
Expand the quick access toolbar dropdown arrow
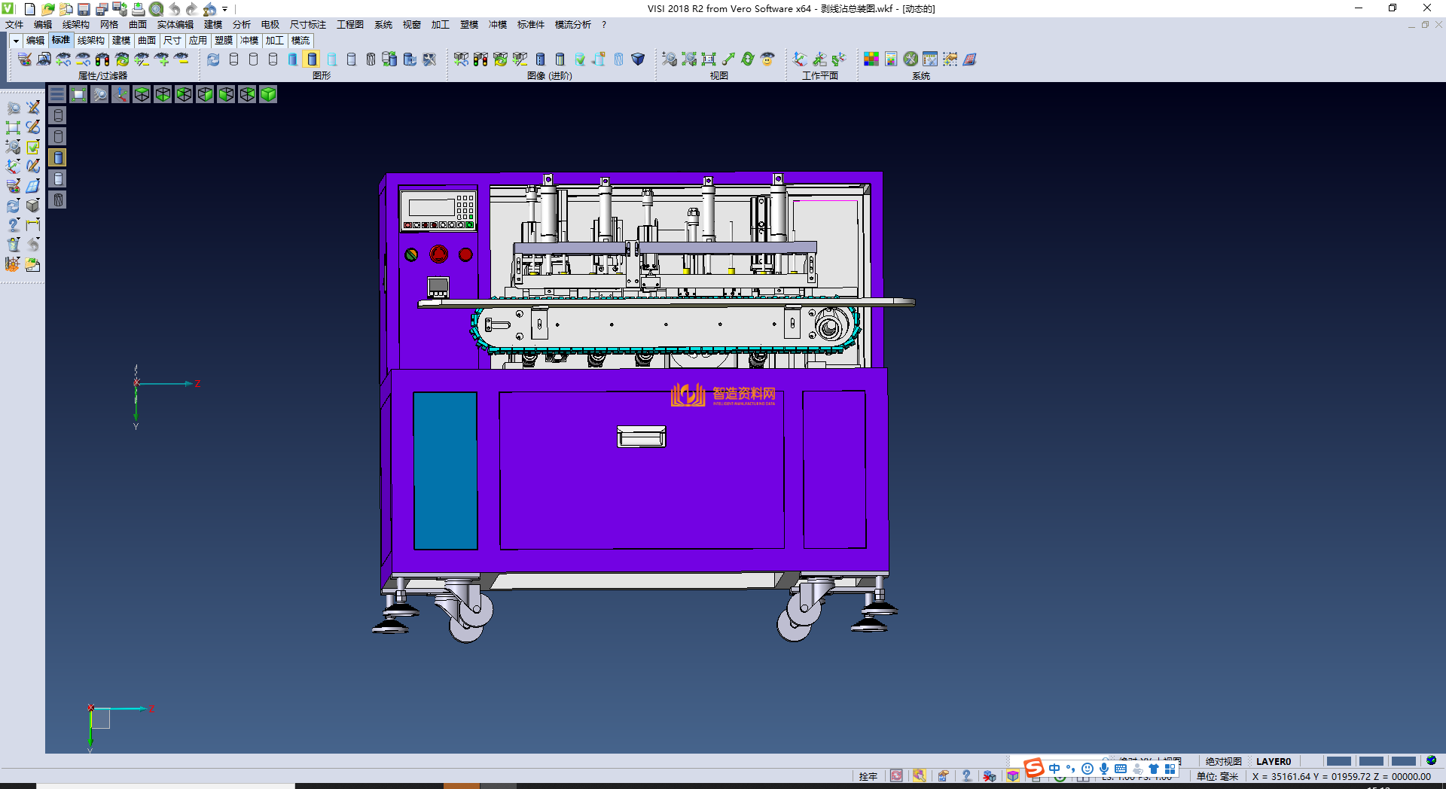(225, 9)
